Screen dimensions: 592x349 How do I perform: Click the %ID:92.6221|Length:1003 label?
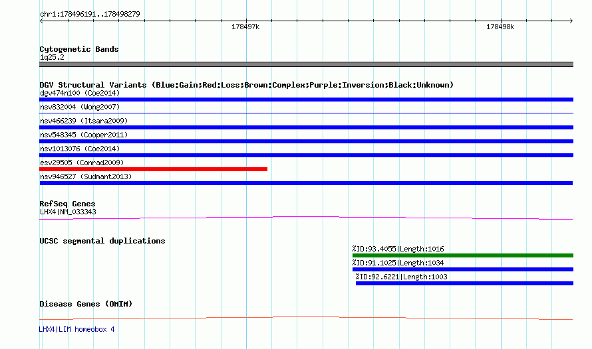401,277
